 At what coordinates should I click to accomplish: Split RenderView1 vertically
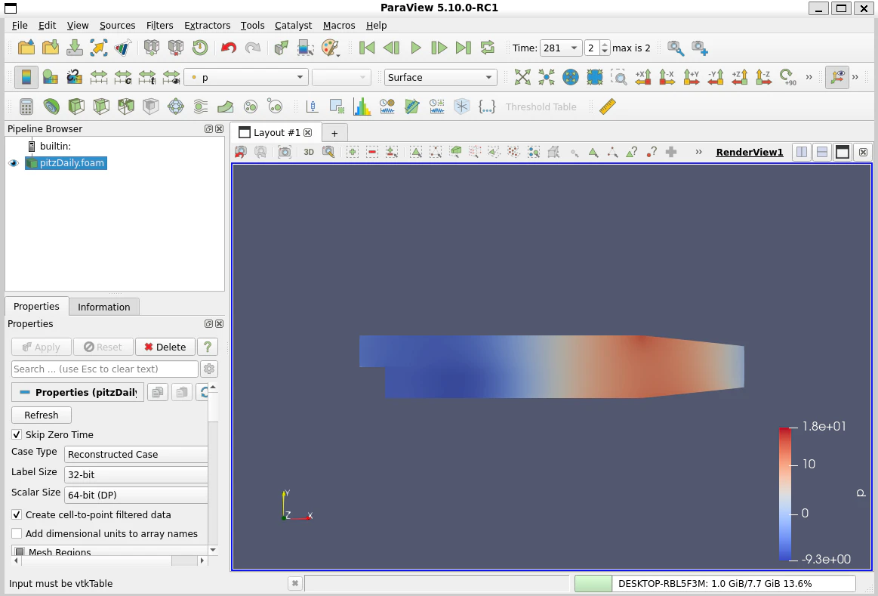tap(822, 152)
